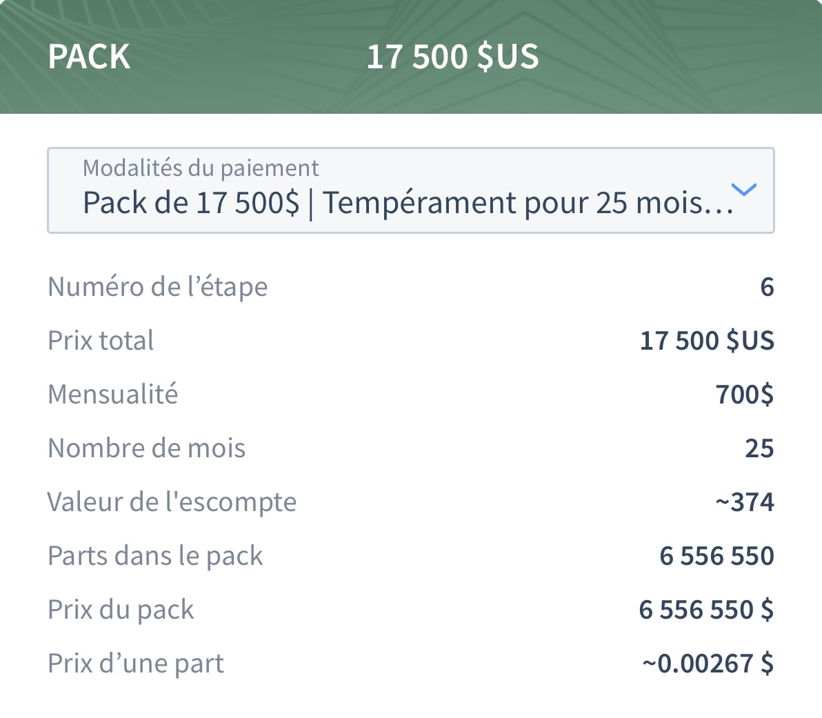Click the 17 500 $US header amount

(452, 57)
